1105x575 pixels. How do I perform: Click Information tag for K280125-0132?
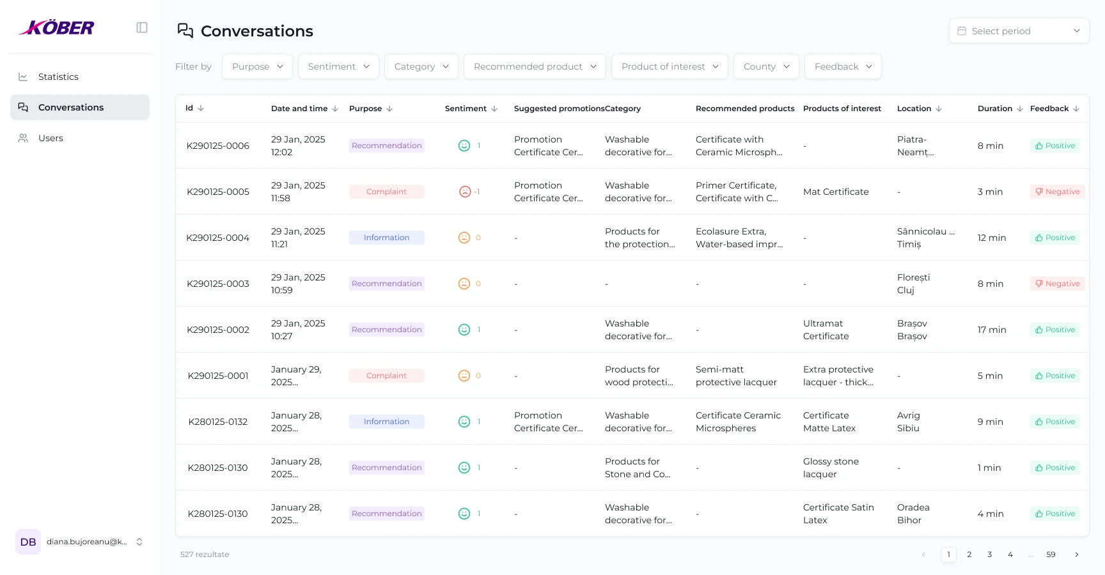pyautogui.click(x=387, y=422)
